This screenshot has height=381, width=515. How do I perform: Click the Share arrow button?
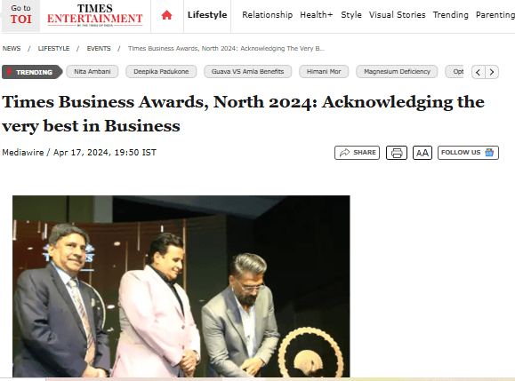coord(357,153)
